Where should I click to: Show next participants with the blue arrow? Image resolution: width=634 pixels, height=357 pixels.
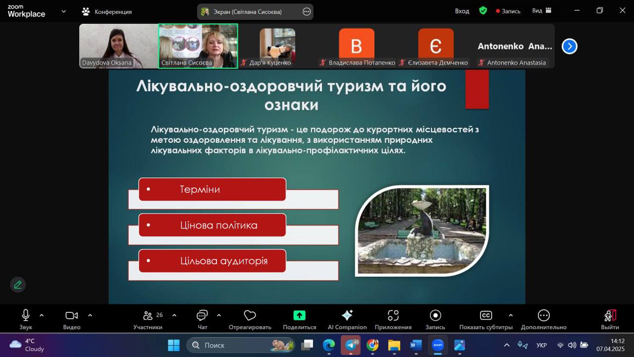570,46
